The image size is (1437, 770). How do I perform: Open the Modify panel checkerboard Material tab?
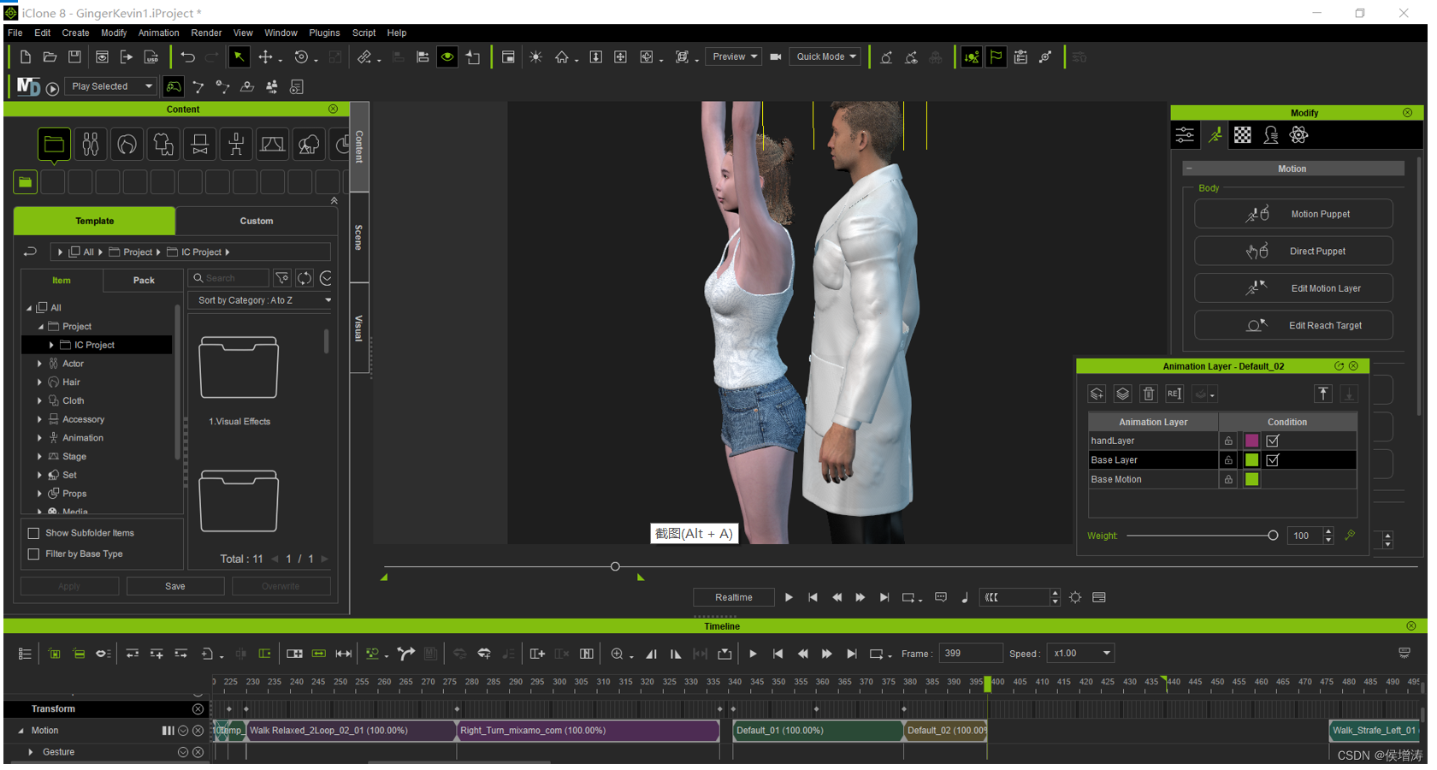[x=1243, y=135]
